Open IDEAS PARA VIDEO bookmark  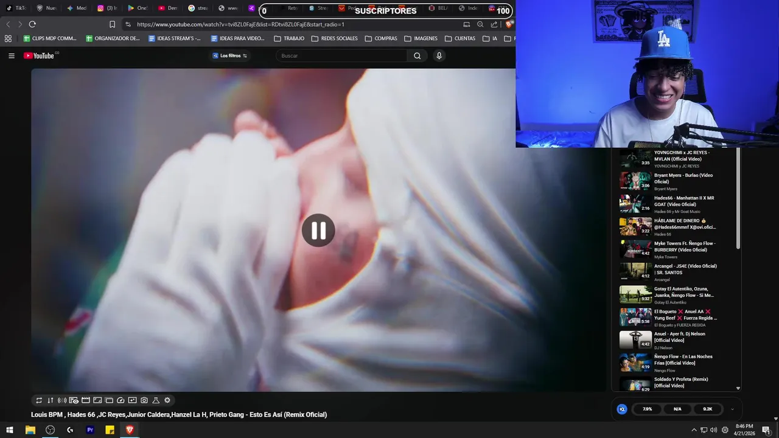click(x=237, y=38)
